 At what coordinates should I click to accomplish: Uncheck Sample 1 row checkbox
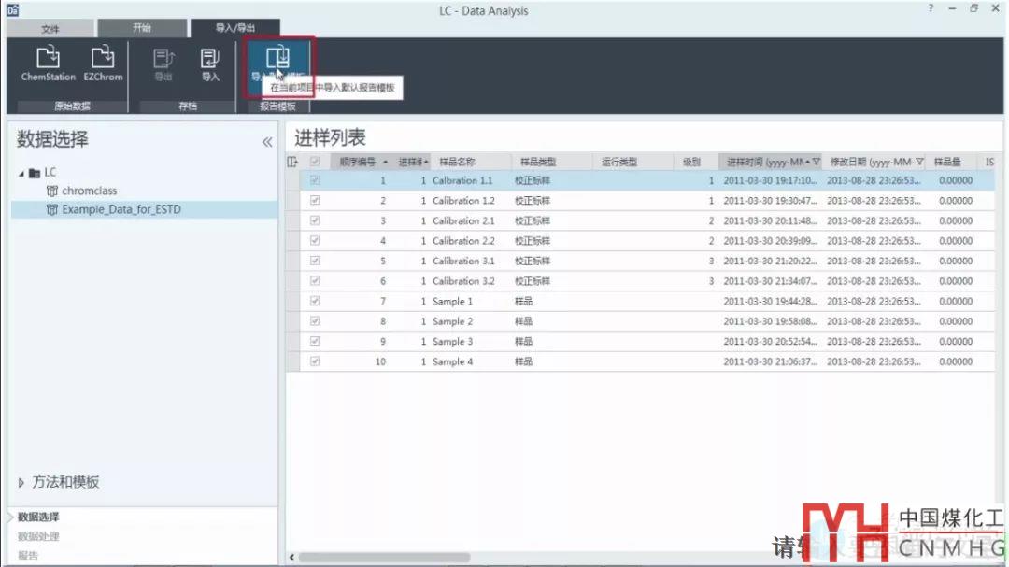(x=315, y=301)
